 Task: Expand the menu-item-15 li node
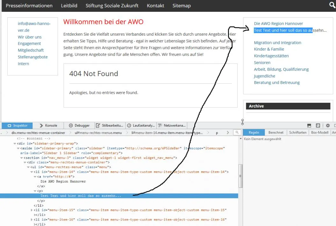pos(32,210)
